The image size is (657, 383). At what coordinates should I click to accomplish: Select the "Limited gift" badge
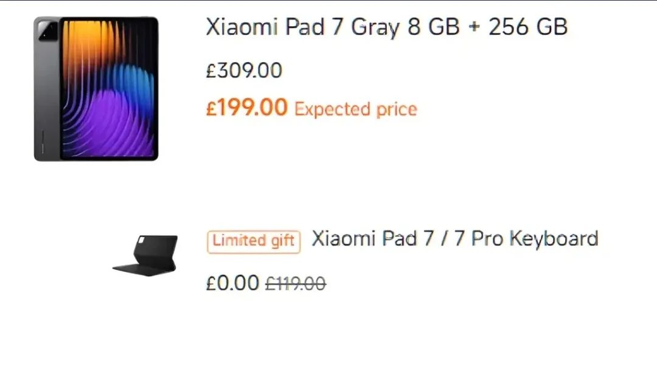254,241
